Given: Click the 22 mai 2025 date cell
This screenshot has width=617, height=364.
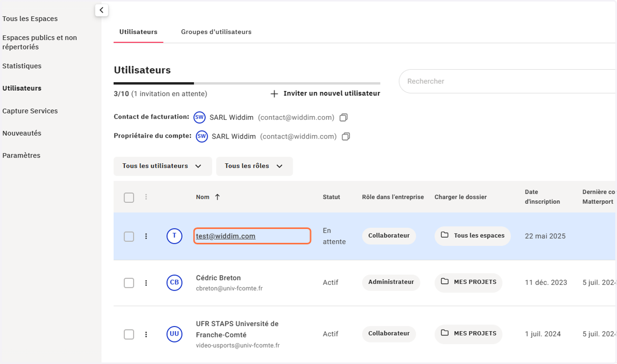Looking at the screenshot, I should tap(545, 236).
